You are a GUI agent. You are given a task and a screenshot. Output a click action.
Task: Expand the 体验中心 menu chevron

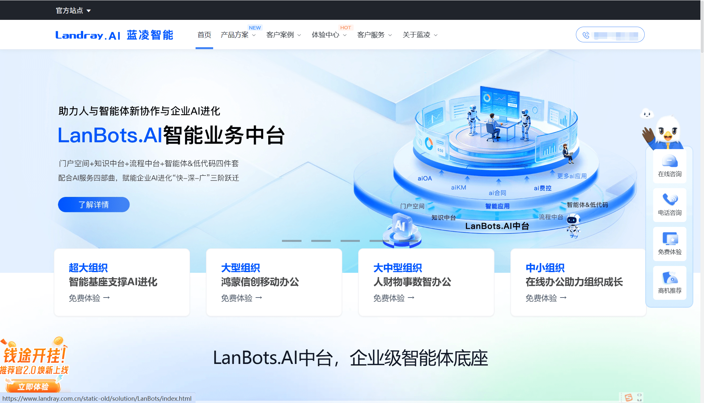pos(345,35)
